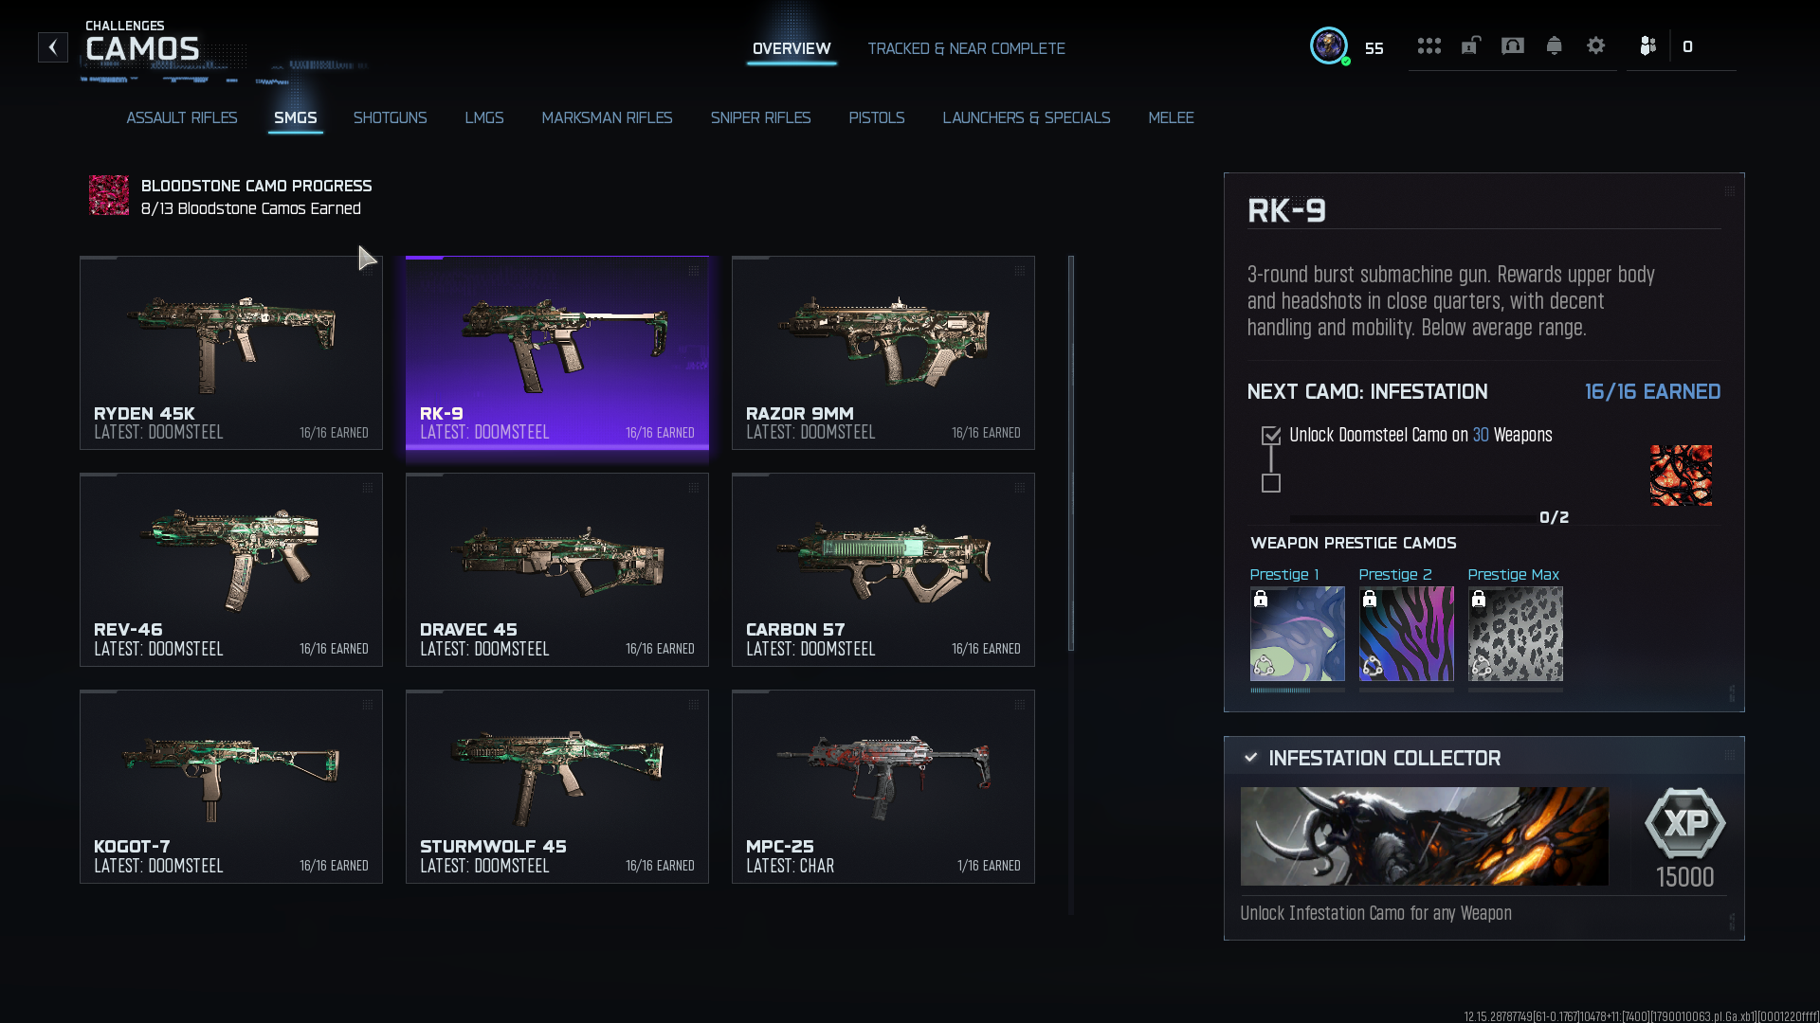This screenshot has width=1820, height=1023.
Task: Open the player profile avatar
Action: pyautogui.click(x=1329, y=45)
